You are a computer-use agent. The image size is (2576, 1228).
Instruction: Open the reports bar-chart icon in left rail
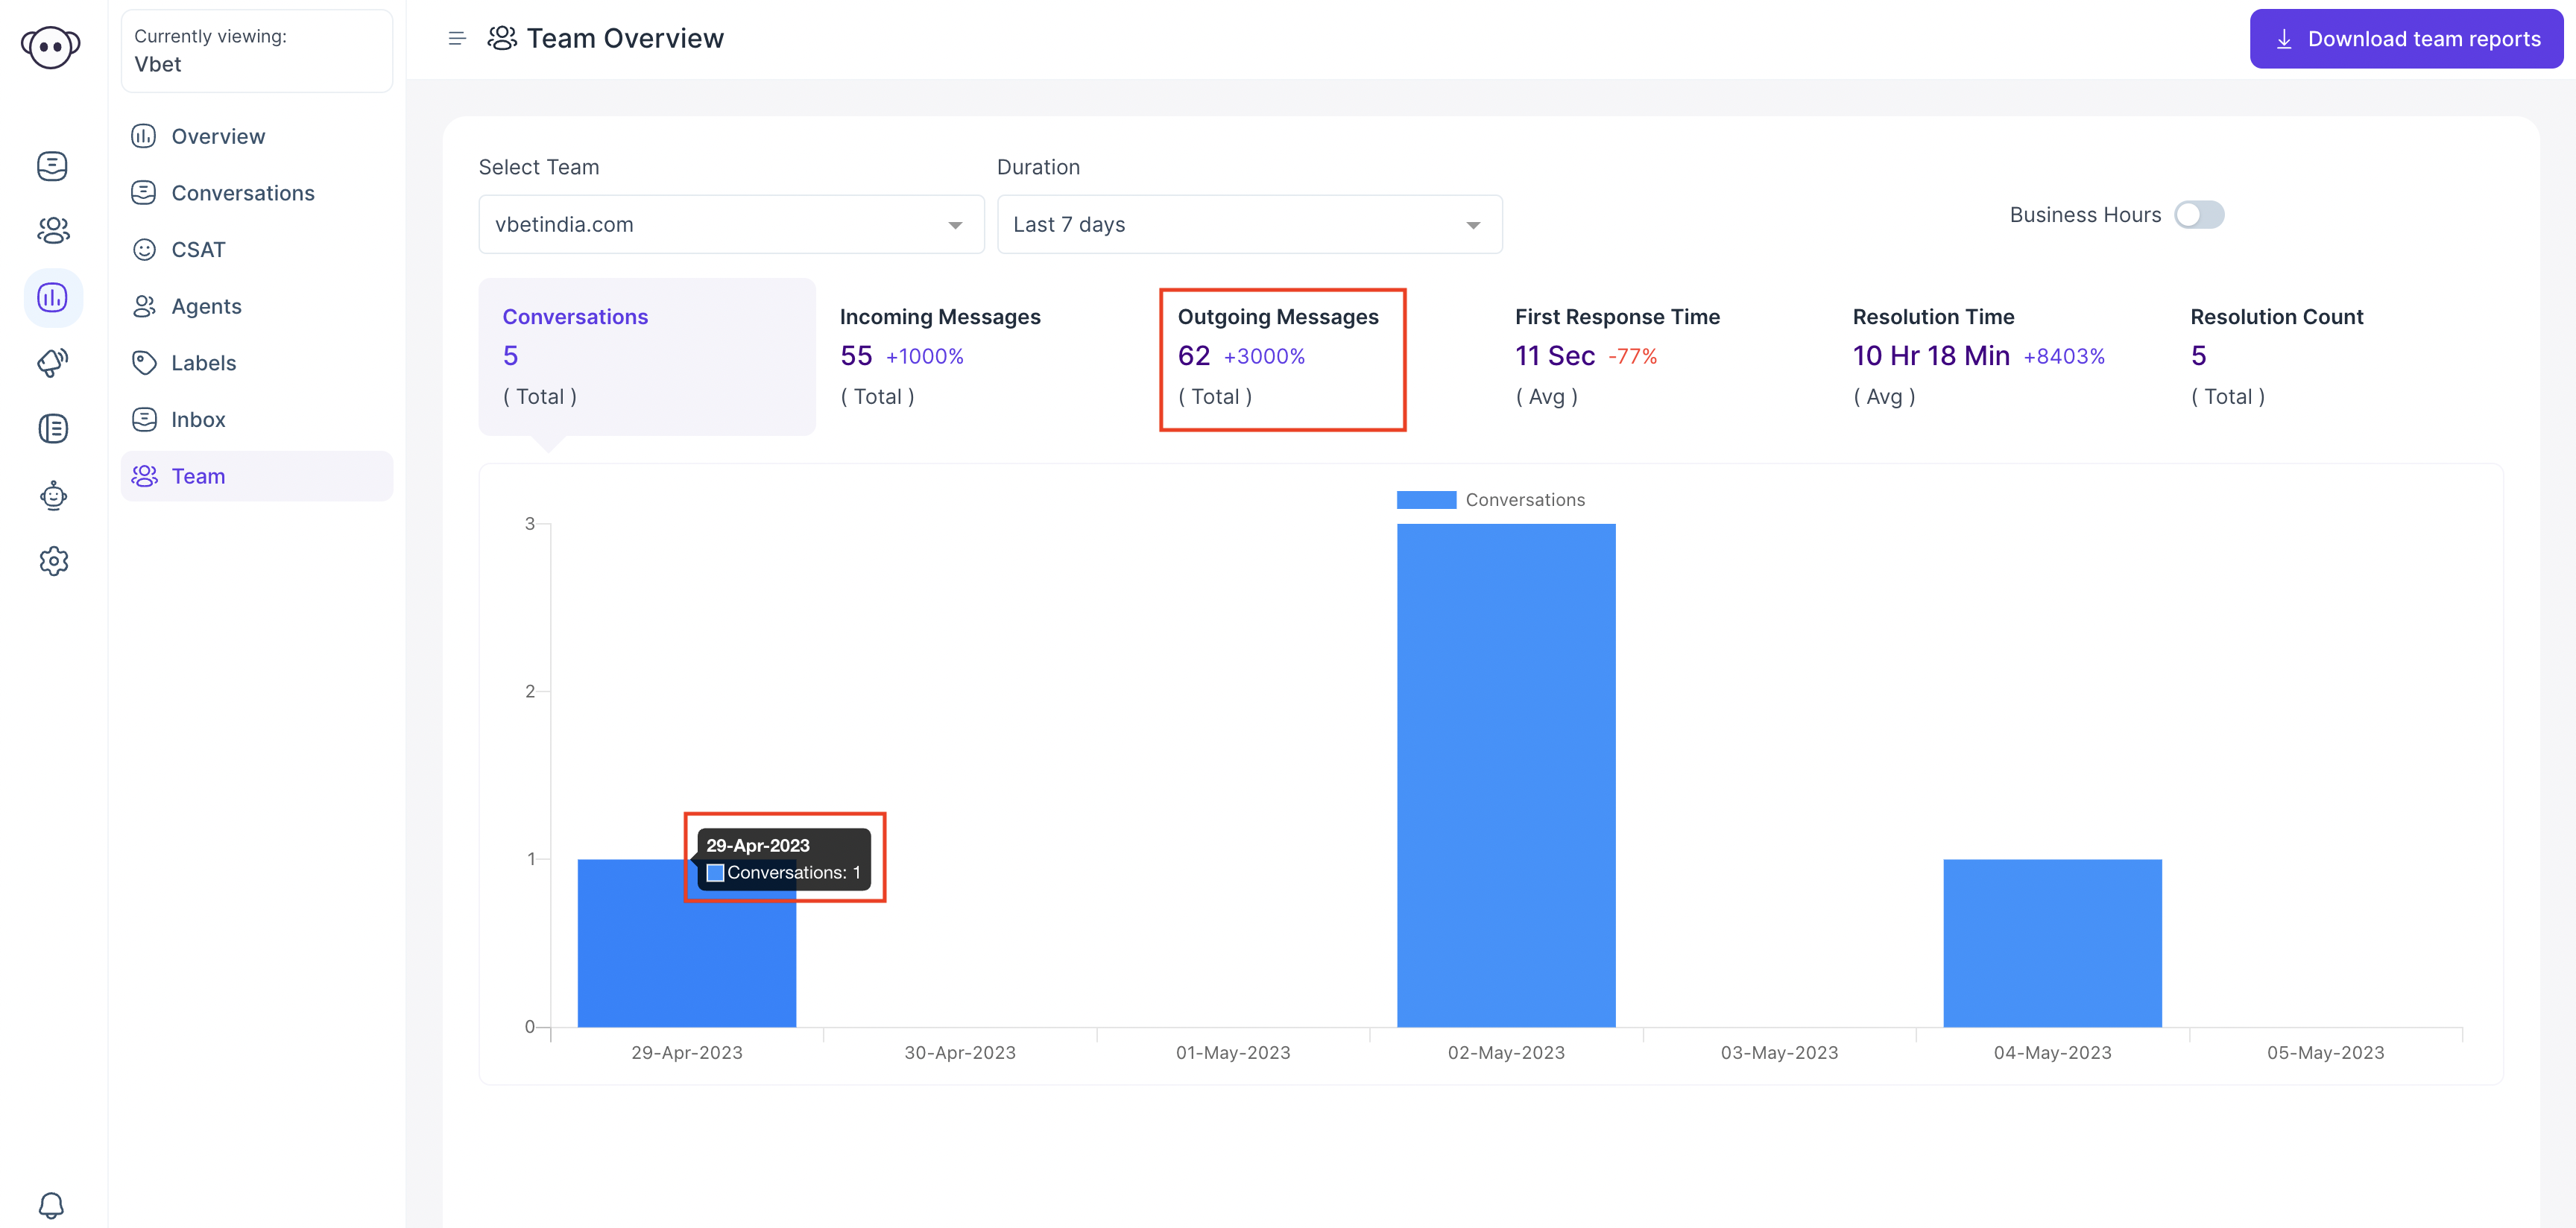[x=52, y=297]
